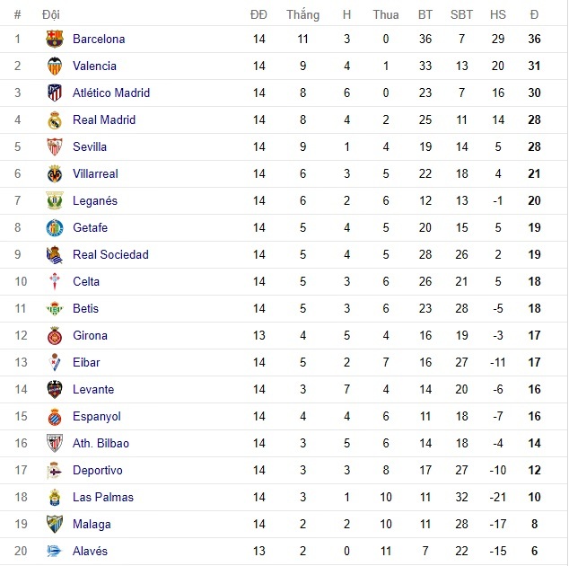Click Girona's points value 17

pos(534,336)
